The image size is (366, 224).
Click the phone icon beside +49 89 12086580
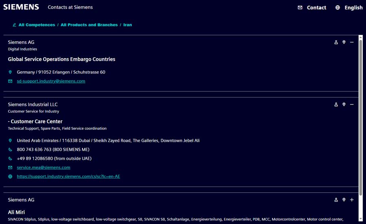click(10, 159)
